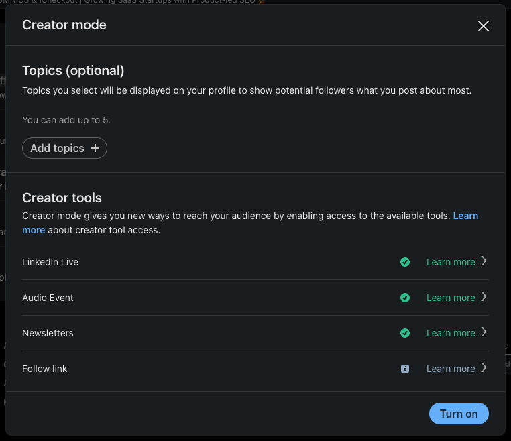The image size is (511, 441).
Task: Click the green check icon for Audio Event
Action: point(405,298)
